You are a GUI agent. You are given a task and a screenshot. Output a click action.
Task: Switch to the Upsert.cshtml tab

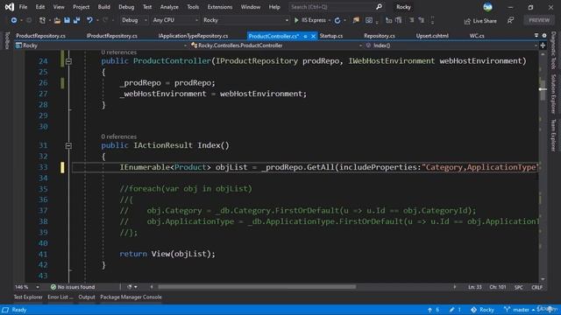pos(432,36)
